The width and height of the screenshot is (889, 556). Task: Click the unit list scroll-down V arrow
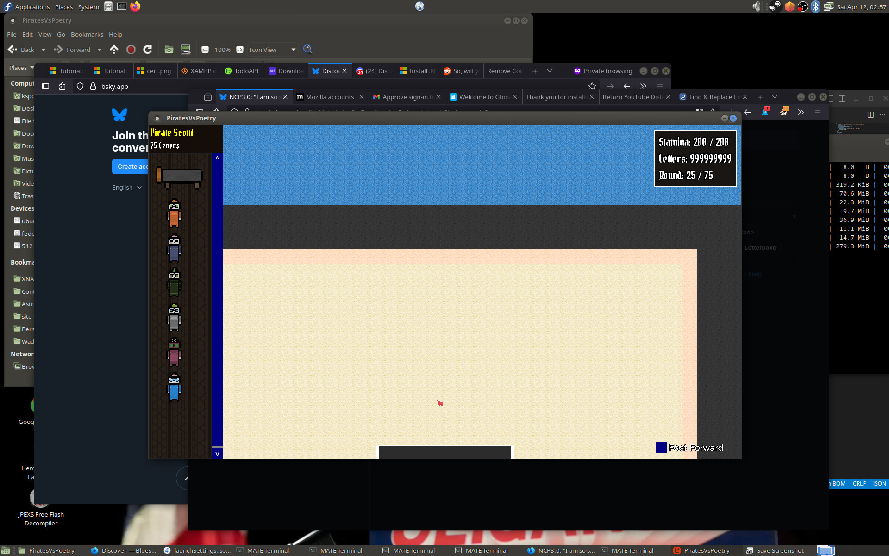point(217,454)
